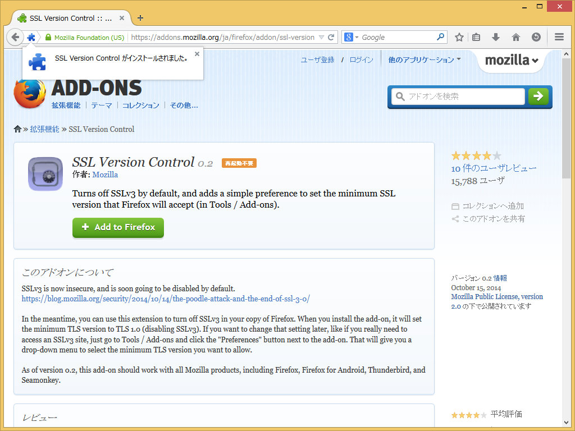Viewport: 575px width, 431px height.
Task: Open a new tab with the plus button
Action: (x=140, y=17)
